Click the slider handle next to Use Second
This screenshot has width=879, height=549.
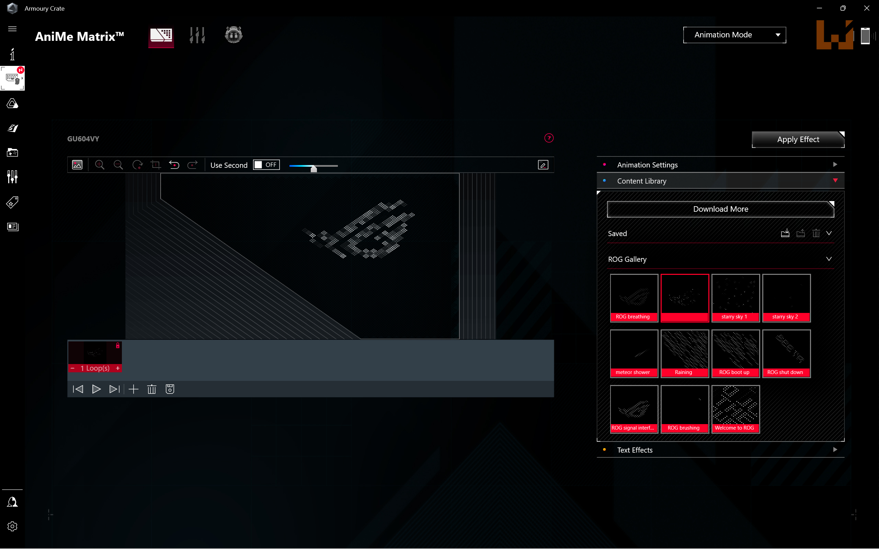314,168
